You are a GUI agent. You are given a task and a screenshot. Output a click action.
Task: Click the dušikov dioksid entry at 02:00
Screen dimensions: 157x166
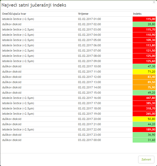12,24
